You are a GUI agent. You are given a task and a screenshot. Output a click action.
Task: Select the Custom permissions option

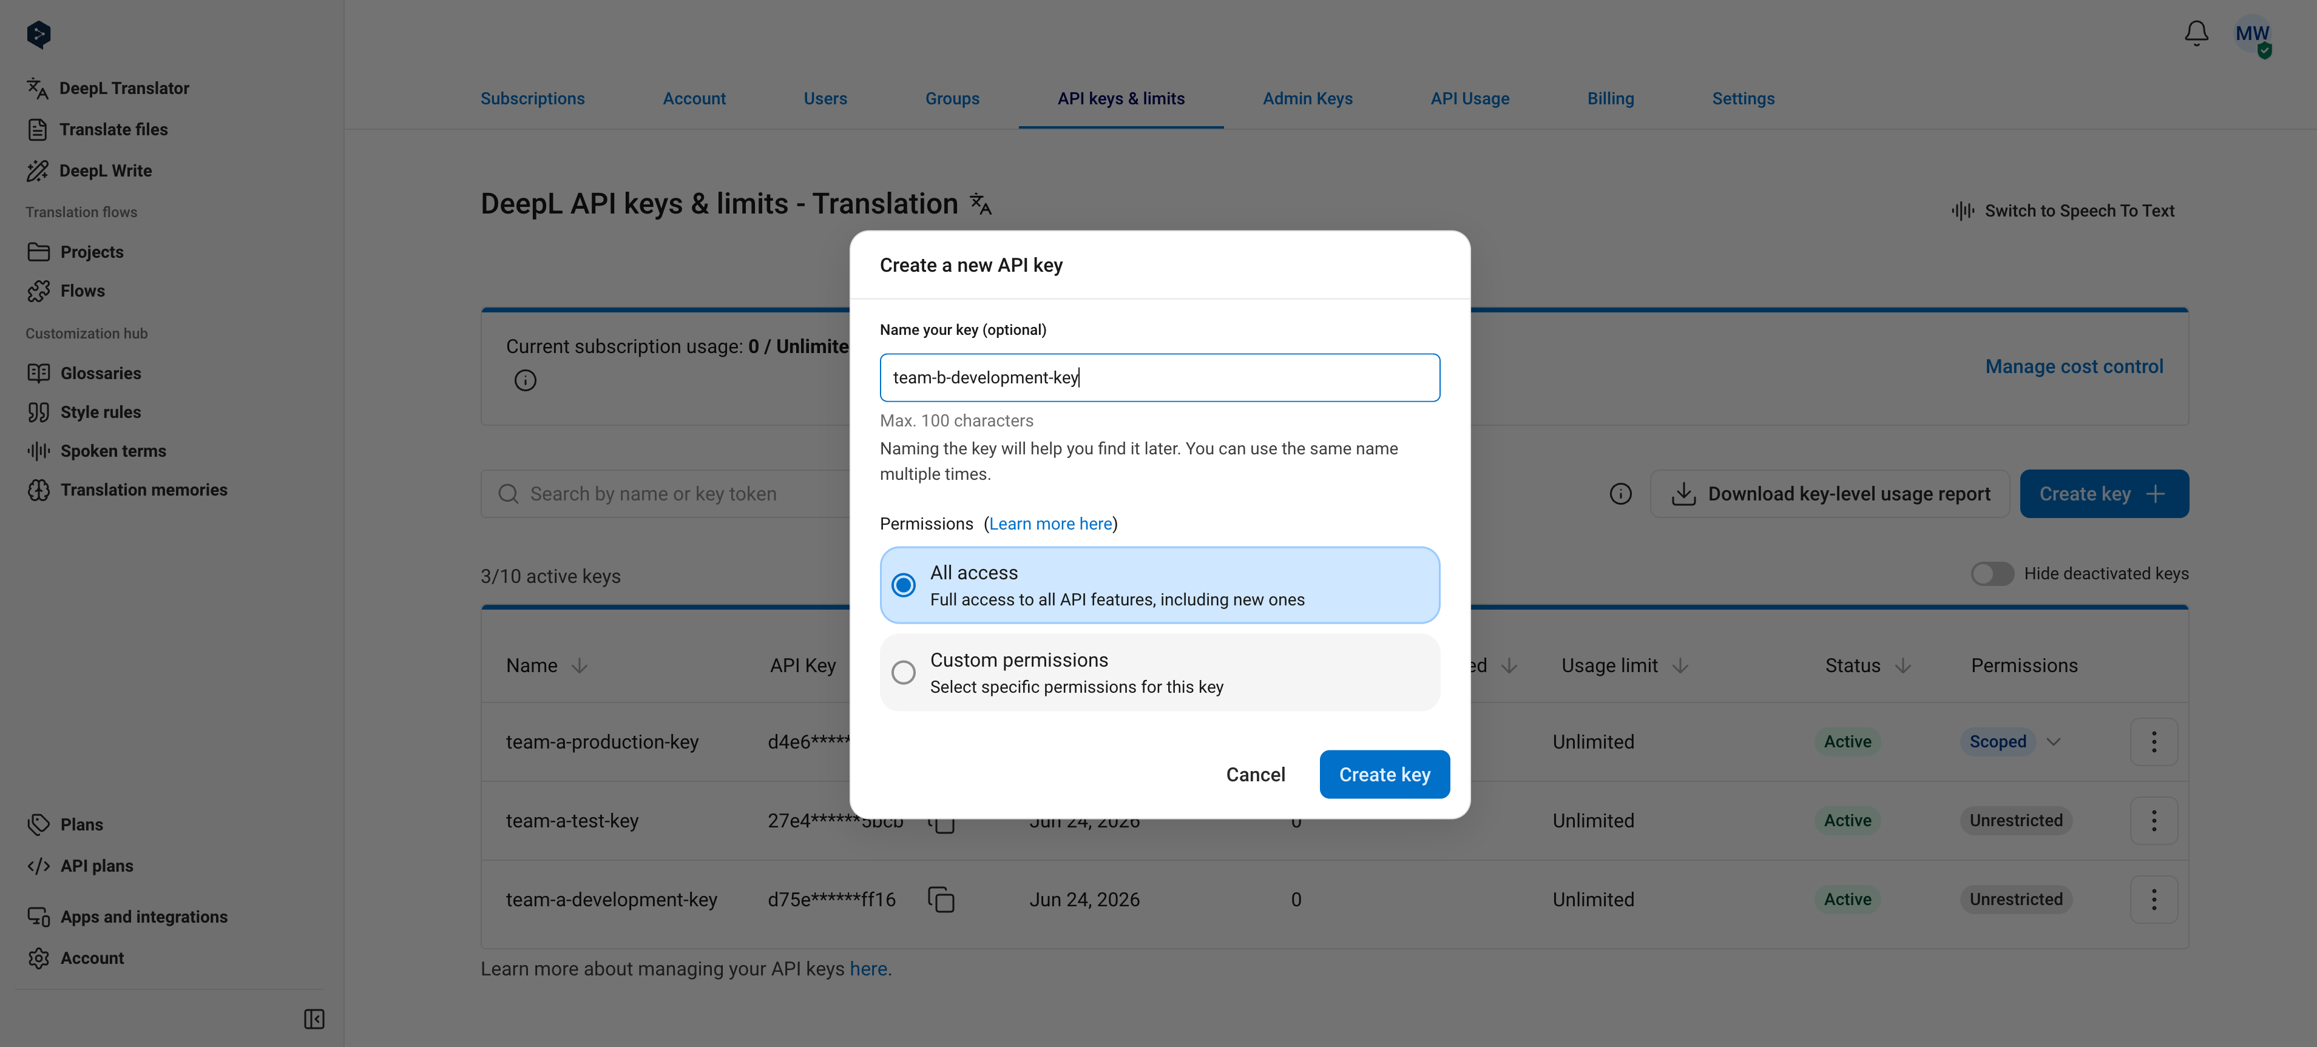[1159, 672]
